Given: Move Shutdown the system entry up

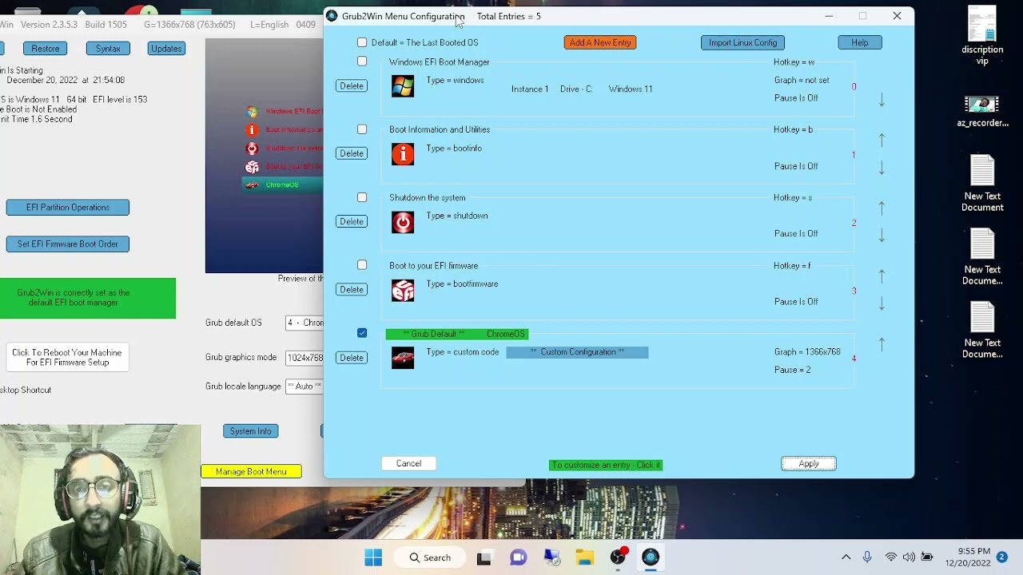Looking at the screenshot, I should click(882, 208).
